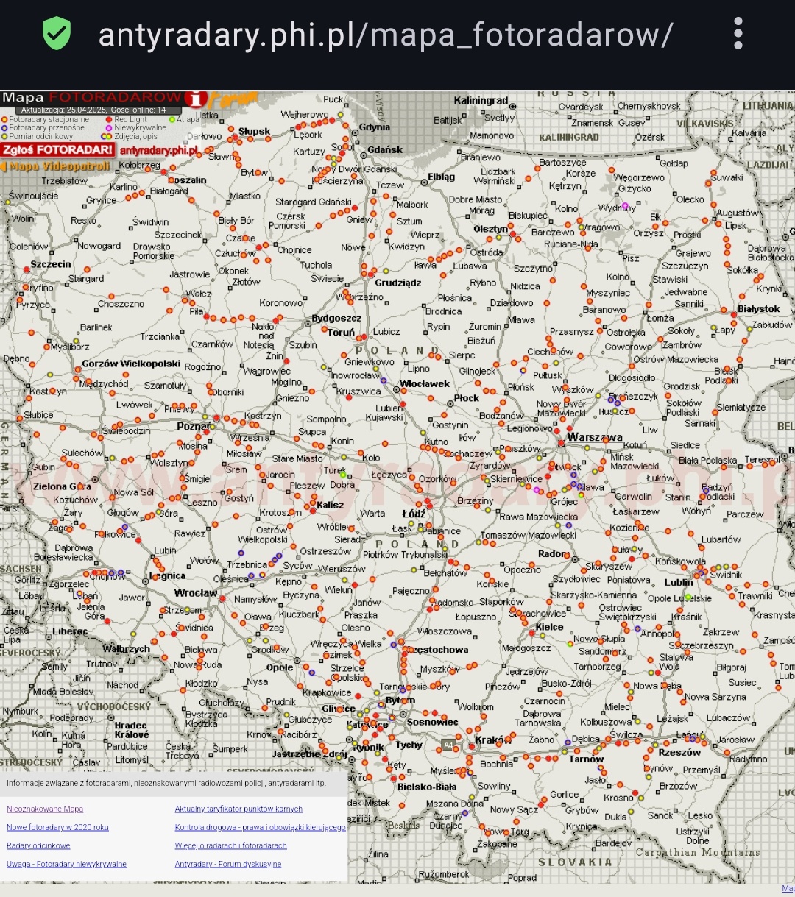Screen dimensions: 795x897
Task: Click the "Zdjęcia, opis" double-dot legend icon
Action: pyautogui.click(x=105, y=136)
